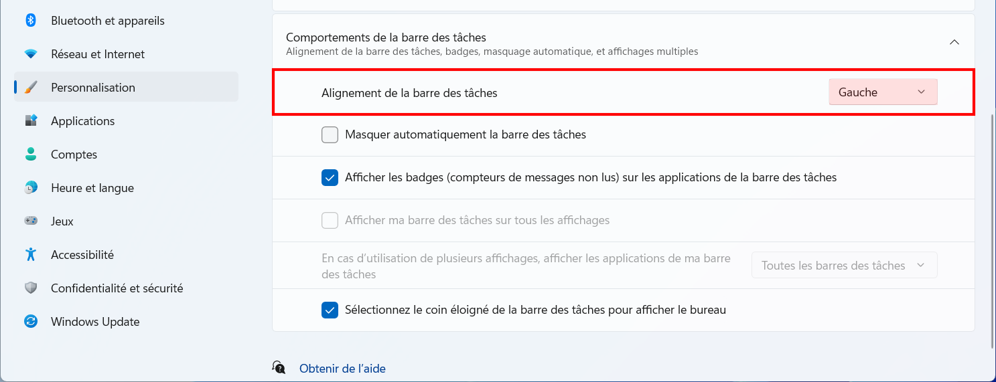Viewport: 996px width, 382px height.
Task: Open the Gauche alignment dropdown
Action: coord(883,92)
